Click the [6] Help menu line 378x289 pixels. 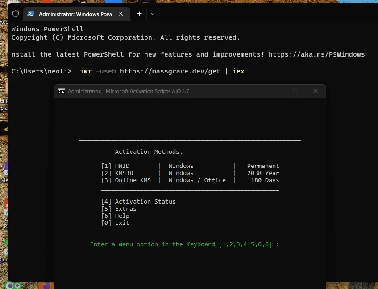(115, 216)
